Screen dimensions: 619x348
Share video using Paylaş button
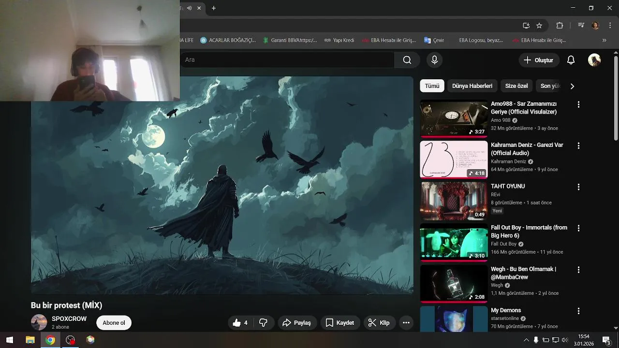point(297,323)
